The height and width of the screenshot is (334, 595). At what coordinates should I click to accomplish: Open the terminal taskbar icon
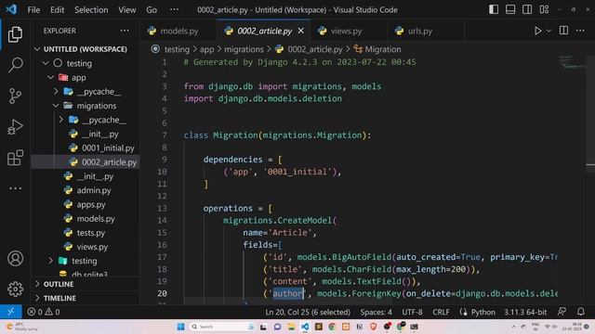(x=414, y=327)
